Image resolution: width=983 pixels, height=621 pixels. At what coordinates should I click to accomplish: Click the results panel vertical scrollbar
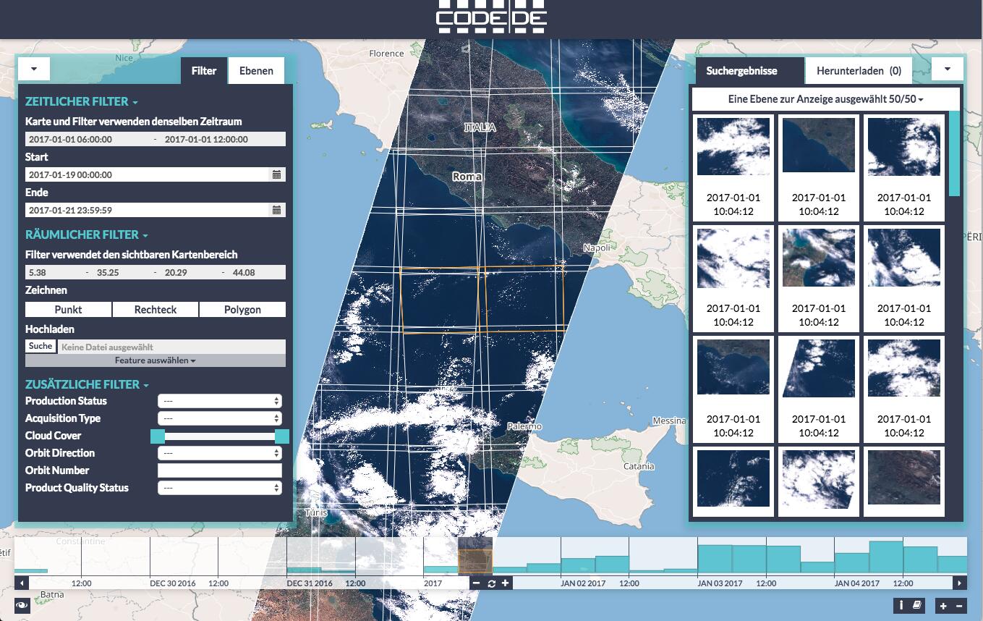click(954, 153)
